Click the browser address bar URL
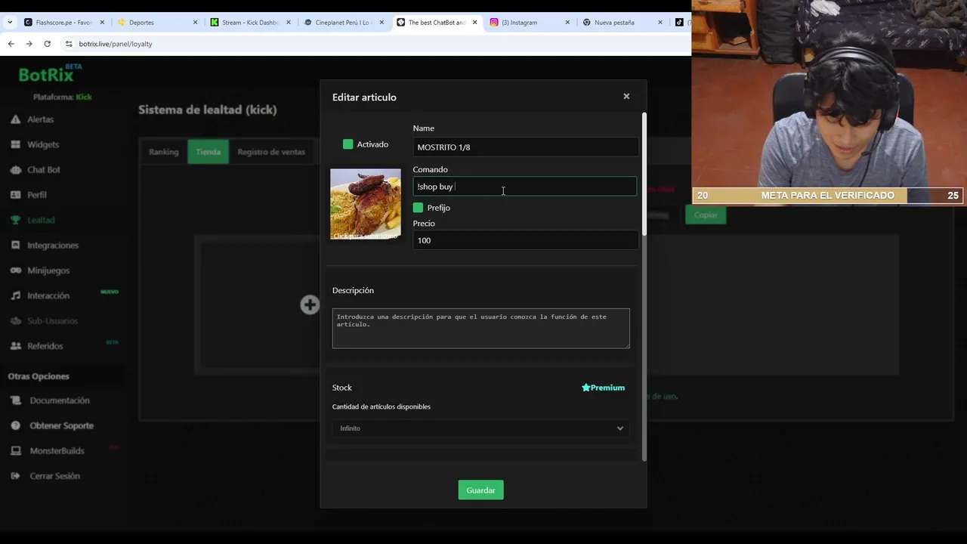The image size is (967, 544). (x=116, y=44)
